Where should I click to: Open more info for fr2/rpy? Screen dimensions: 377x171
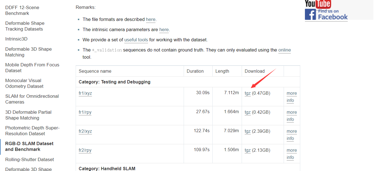[x=292, y=154]
